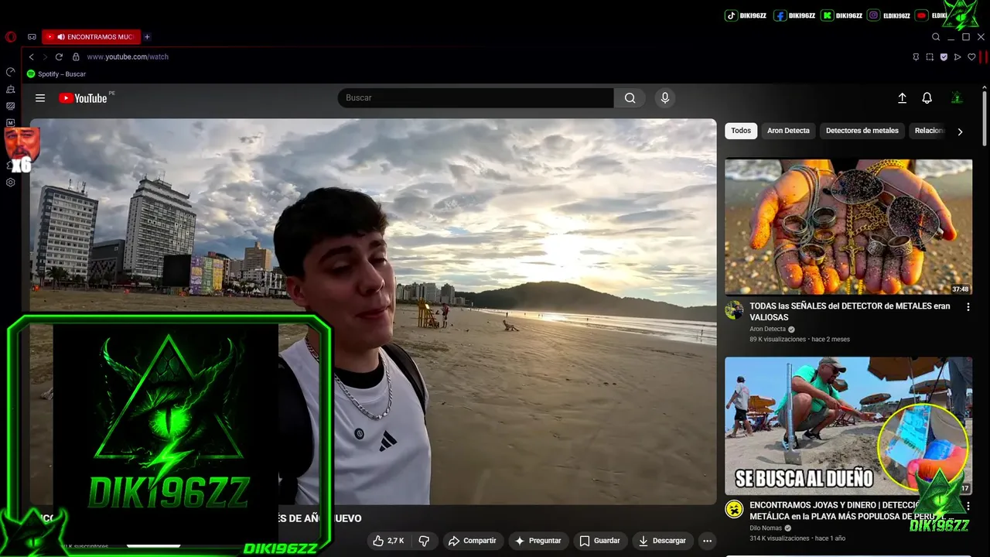990x557 pixels.
Task: Open YouTube notifications bell
Action: pos(927,98)
